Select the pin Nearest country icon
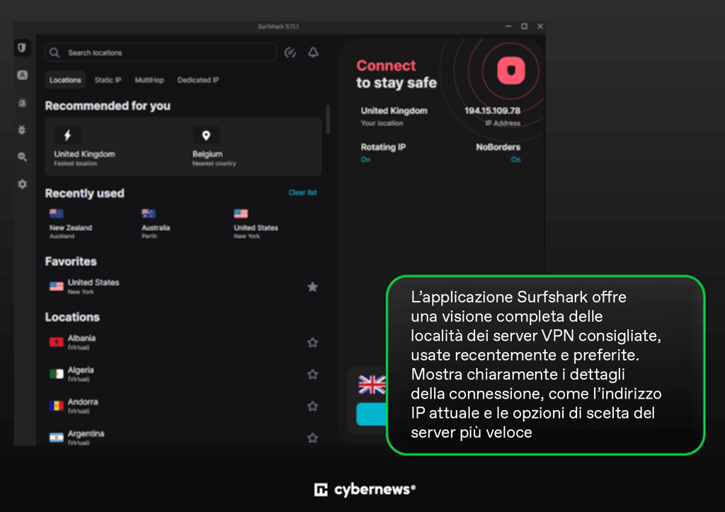This screenshot has height=512, width=725. tap(206, 135)
